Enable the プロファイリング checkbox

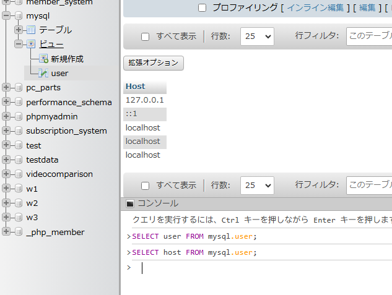202,8
